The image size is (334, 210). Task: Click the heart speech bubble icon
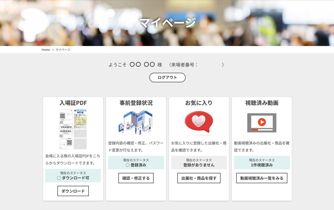click(198, 122)
